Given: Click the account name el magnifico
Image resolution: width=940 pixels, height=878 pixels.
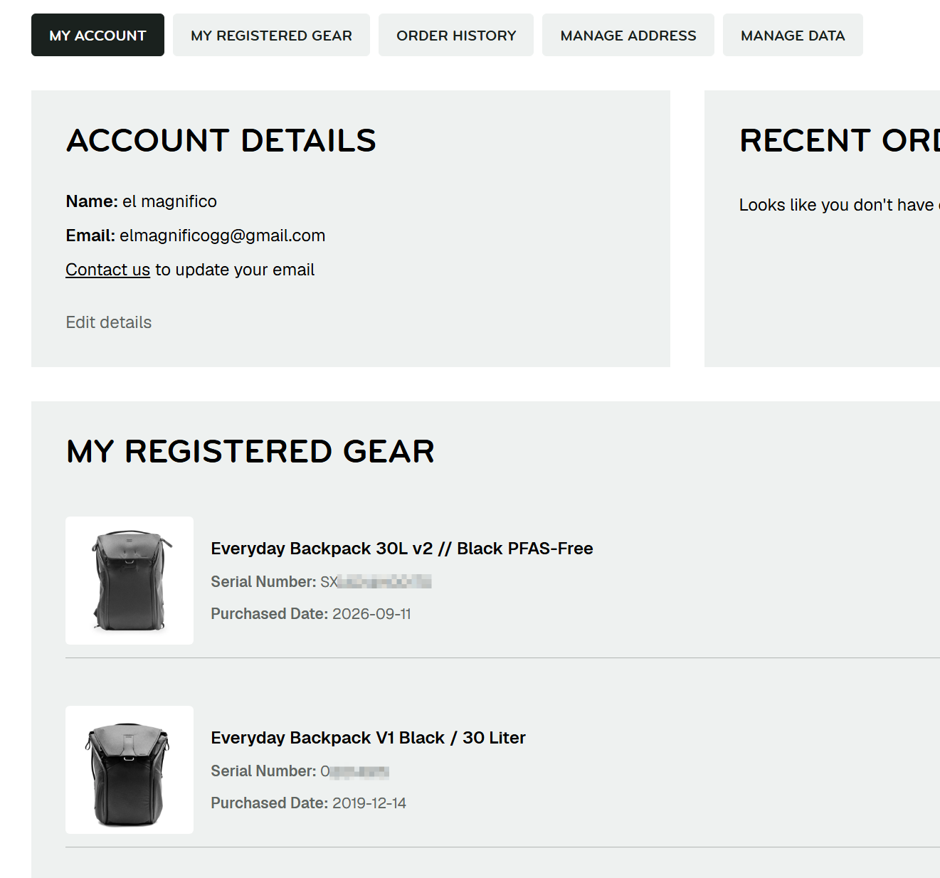Looking at the screenshot, I should pos(169,201).
